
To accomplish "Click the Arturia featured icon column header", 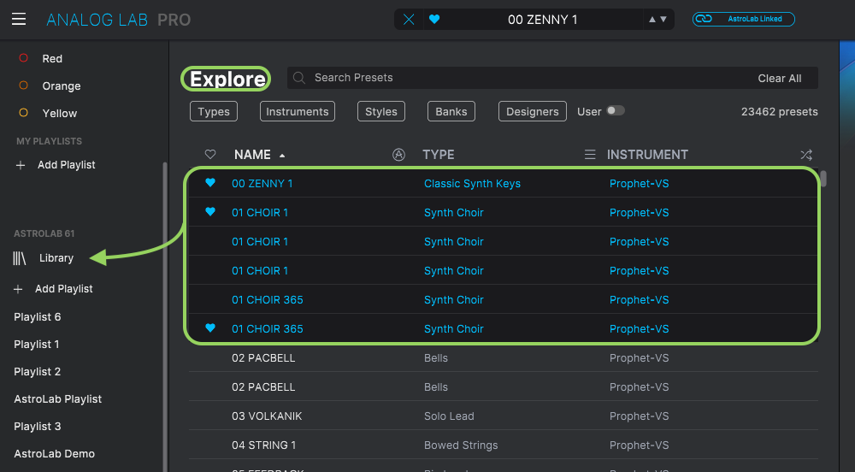I will pos(398,155).
